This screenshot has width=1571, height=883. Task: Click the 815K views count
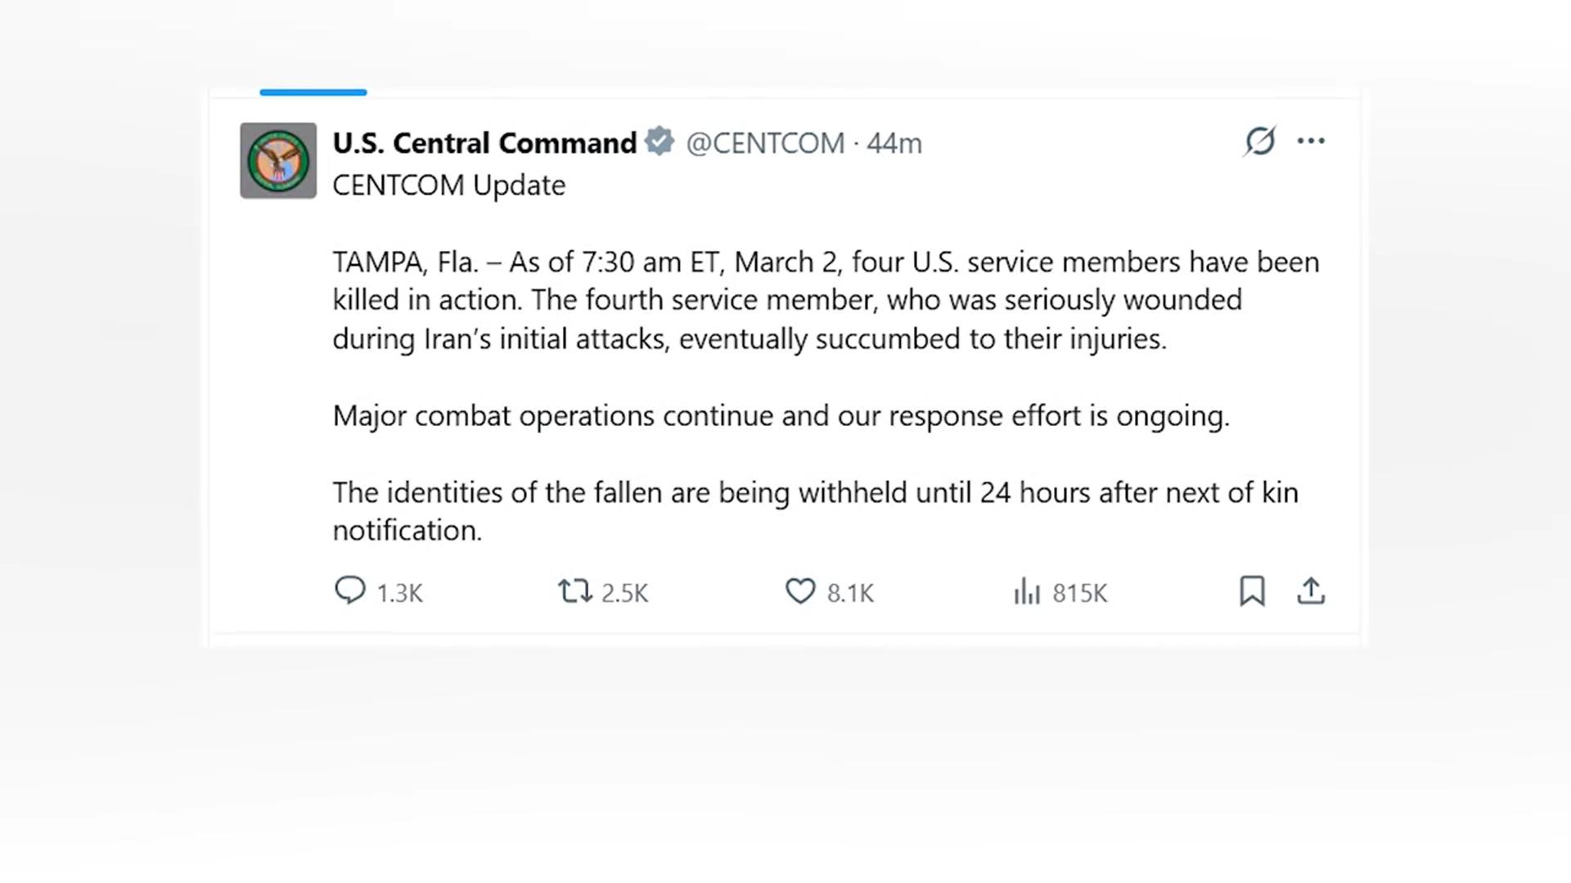pyautogui.click(x=1080, y=593)
